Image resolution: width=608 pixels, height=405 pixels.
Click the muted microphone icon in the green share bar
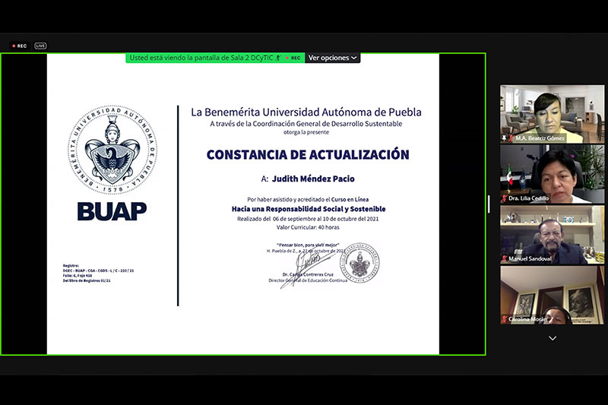point(279,58)
